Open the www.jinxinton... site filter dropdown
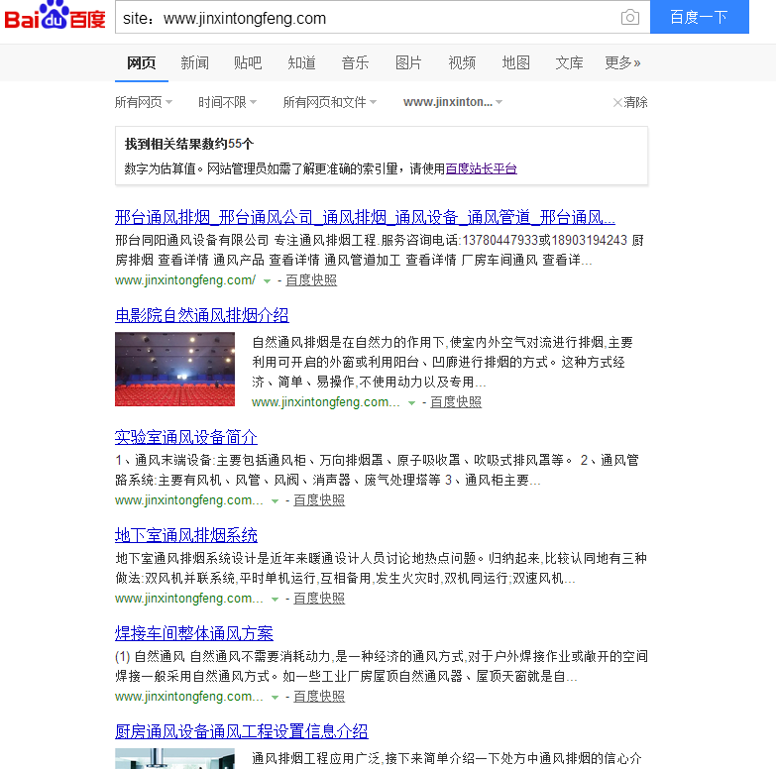776x769 pixels. [453, 102]
